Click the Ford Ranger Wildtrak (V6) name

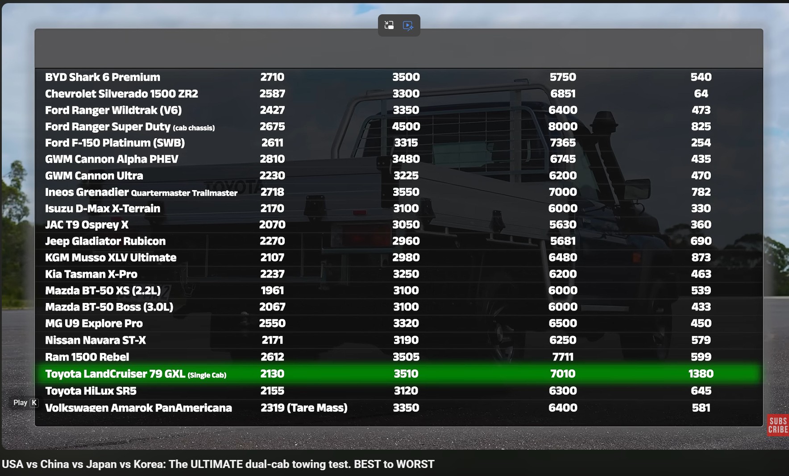[x=113, y=110]
